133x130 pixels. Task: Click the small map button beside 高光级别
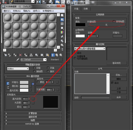tap(33, 99)
